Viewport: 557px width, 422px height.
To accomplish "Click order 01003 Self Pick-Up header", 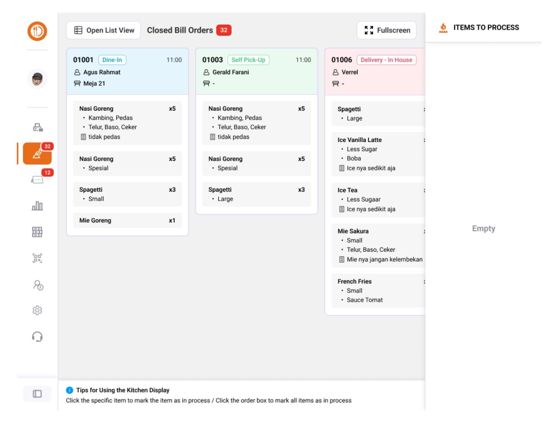I will click(x=256, y=72).
